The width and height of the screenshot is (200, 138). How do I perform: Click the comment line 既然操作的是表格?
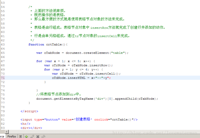point(50,15)
